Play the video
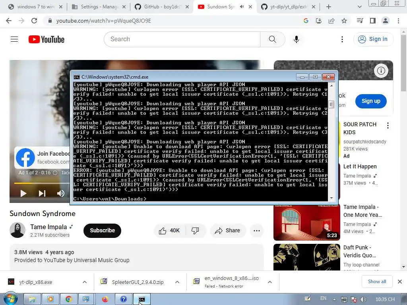 coord(23,193)
